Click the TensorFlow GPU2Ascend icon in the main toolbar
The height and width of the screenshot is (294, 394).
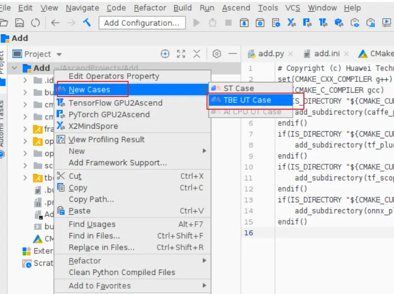(323, 22)
